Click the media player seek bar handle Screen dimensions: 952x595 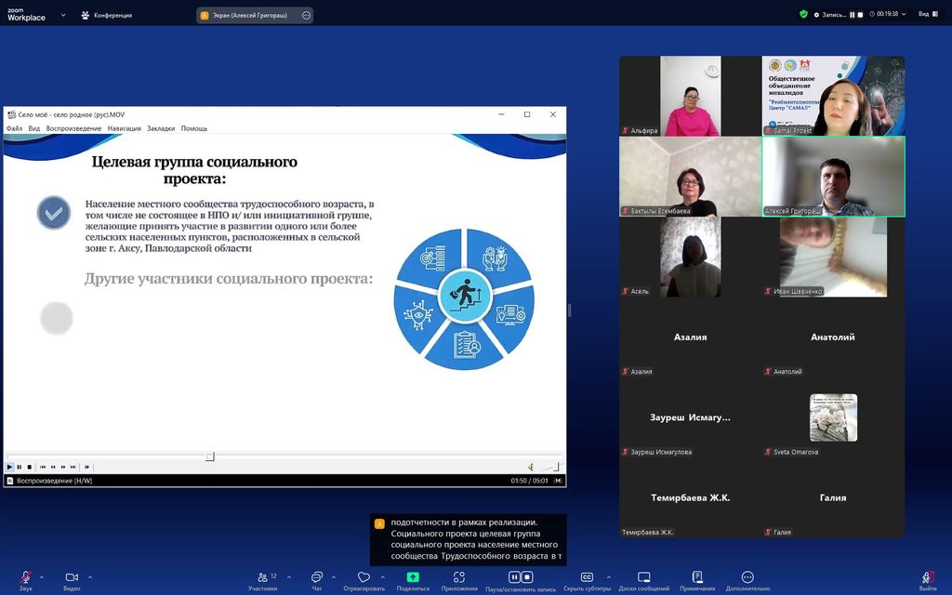[x=210, y=456]
